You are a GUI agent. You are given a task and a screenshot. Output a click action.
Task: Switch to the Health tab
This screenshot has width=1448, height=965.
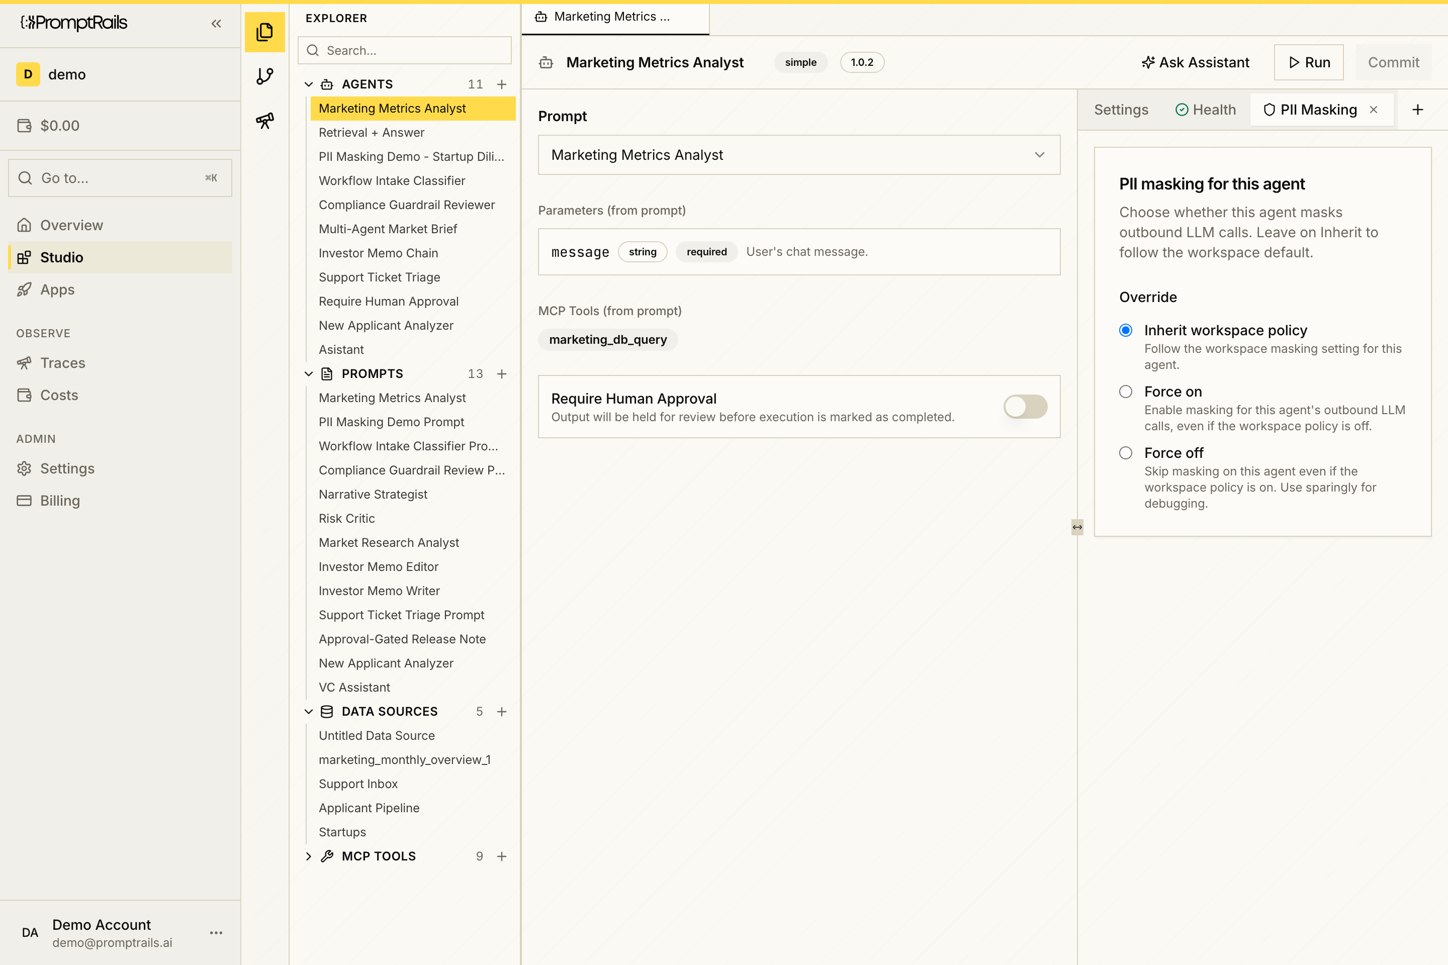click(x=1205, y=110)
